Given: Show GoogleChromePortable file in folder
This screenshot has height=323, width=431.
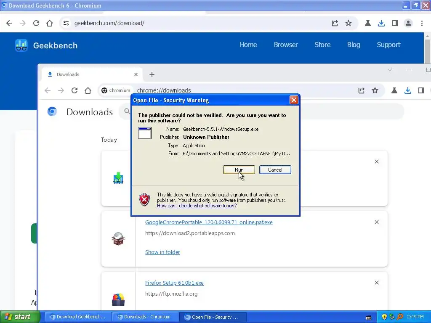Looking at the screenshot, I should click(x=162, y=252).
